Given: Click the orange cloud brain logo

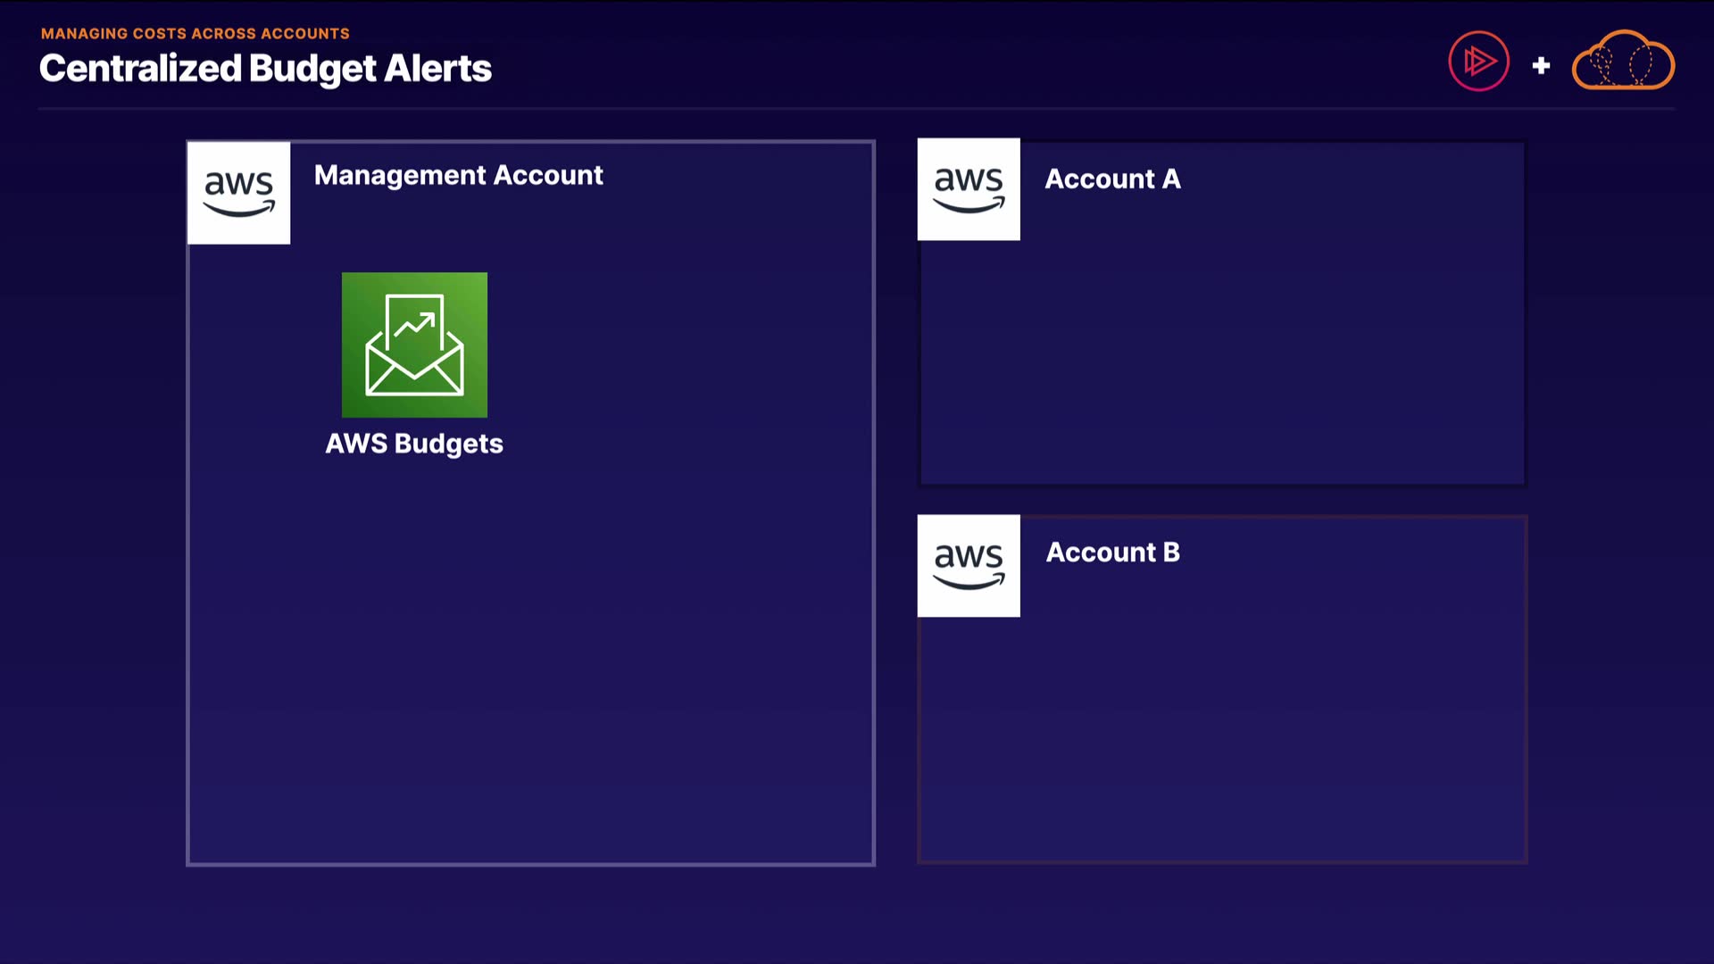Looking at the screenshot, I should 1623,62.
